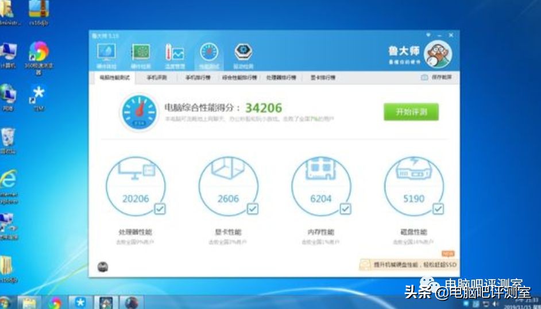Uncheck the graphics card performance checkbox
The width and height of the screenshot is (541, 309).
pos(253,208)
